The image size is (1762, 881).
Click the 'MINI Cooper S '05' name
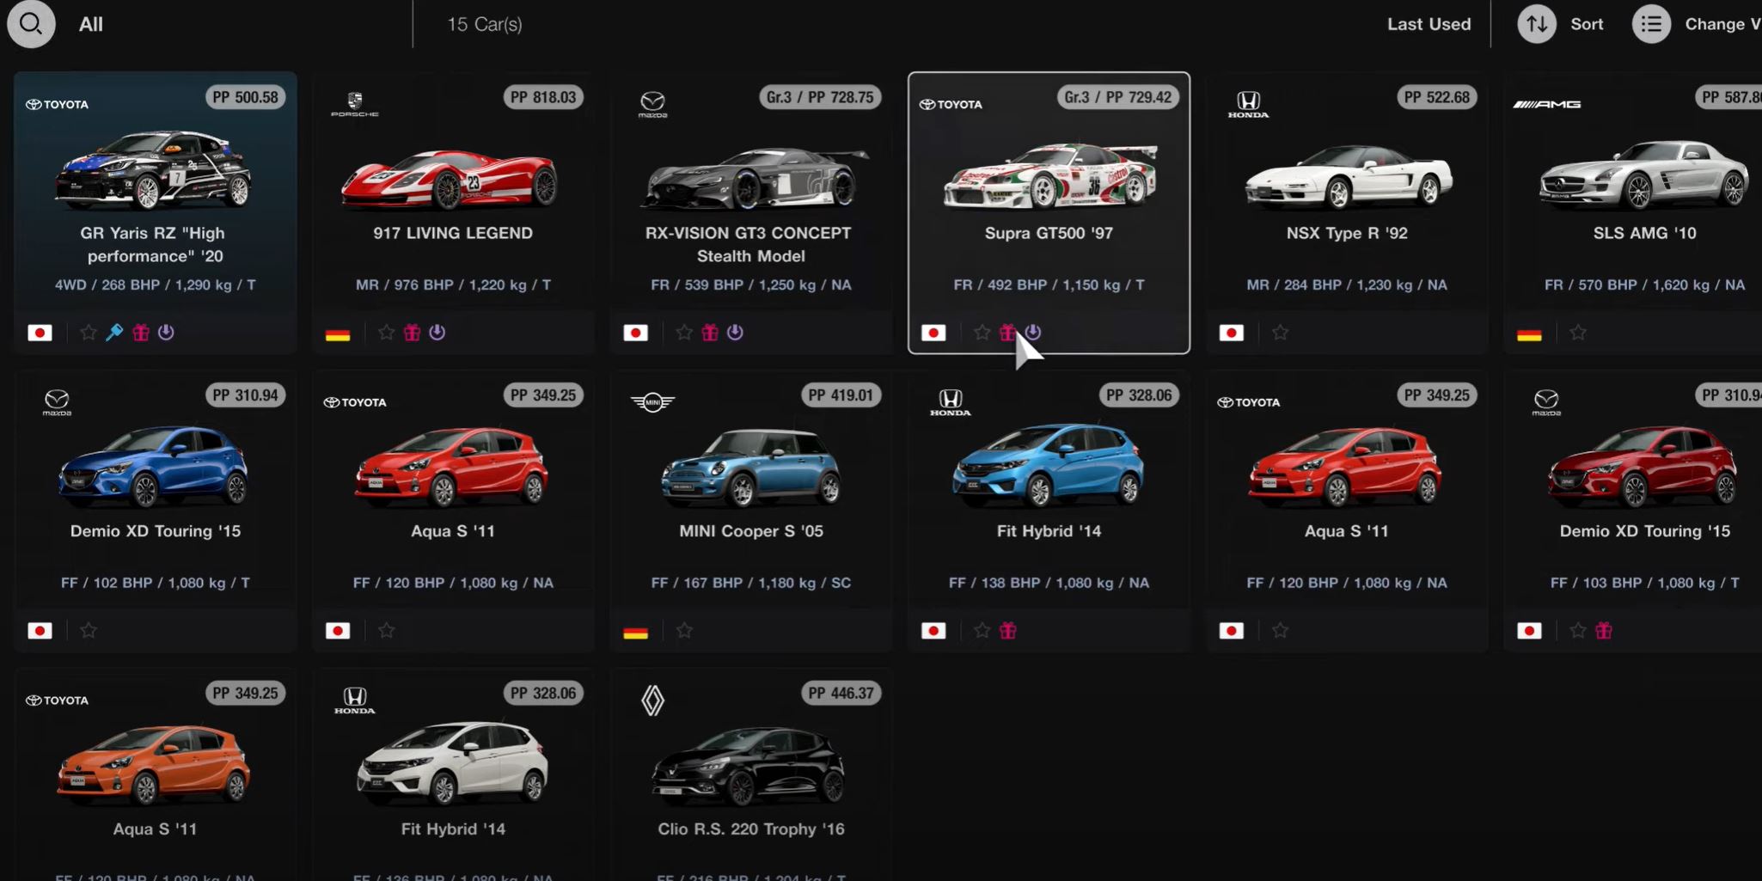tap(751, 531)
